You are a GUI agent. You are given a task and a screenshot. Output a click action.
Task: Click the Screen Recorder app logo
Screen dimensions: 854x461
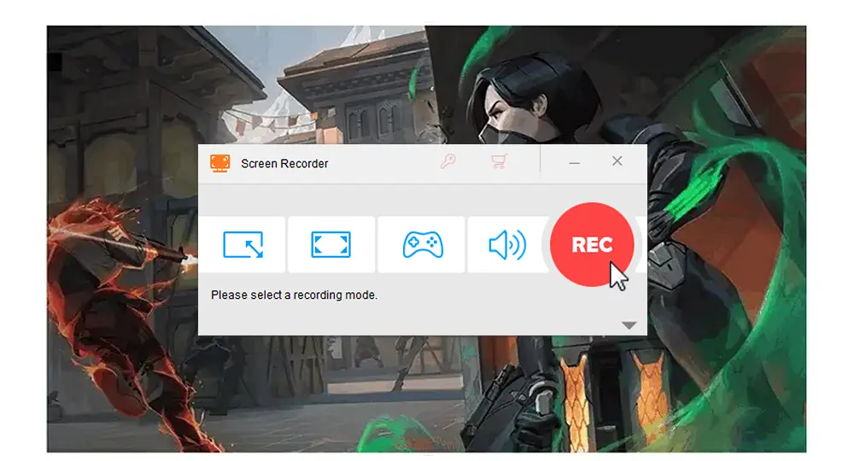pos(220,163)
